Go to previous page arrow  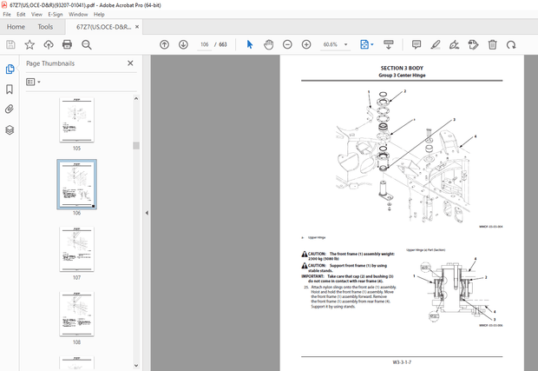(165, 44)
